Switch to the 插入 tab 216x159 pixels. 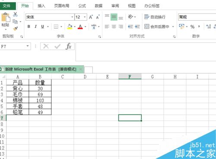[x=41, y=6]
